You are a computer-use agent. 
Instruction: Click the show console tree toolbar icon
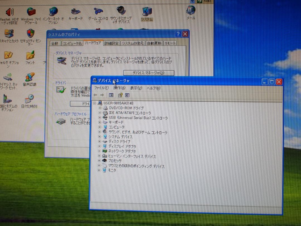tap(111, 95)
